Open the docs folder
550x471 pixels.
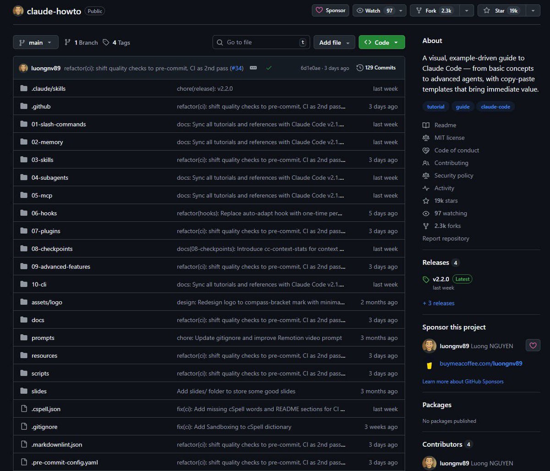(38, 320)
